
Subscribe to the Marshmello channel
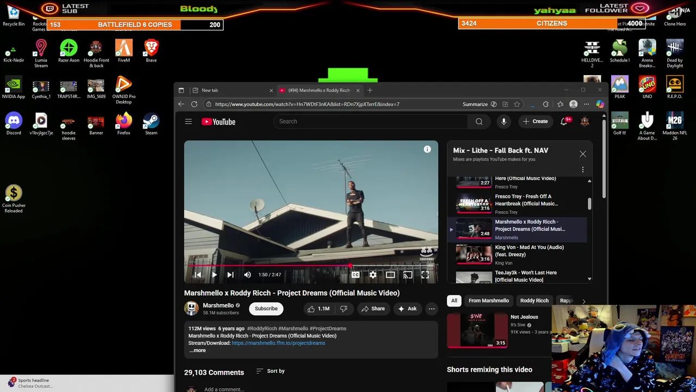click(266, 309)
